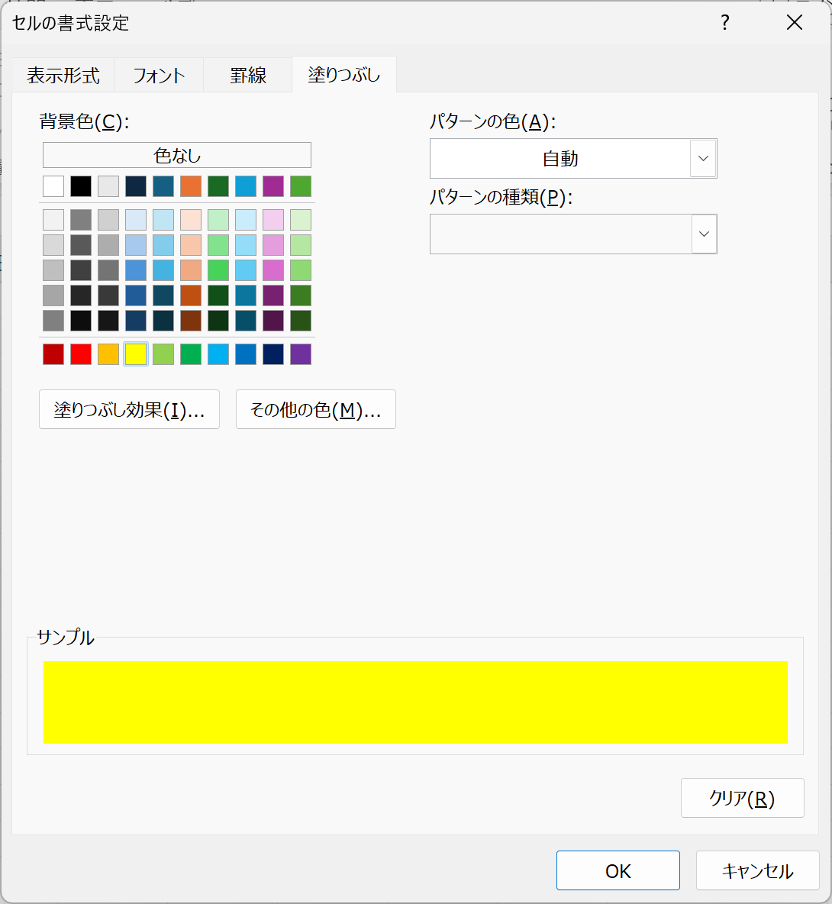This screenshot has height=904, width=832.
Task: Select the dark red standard color swatch
Action: pos(53,354)
